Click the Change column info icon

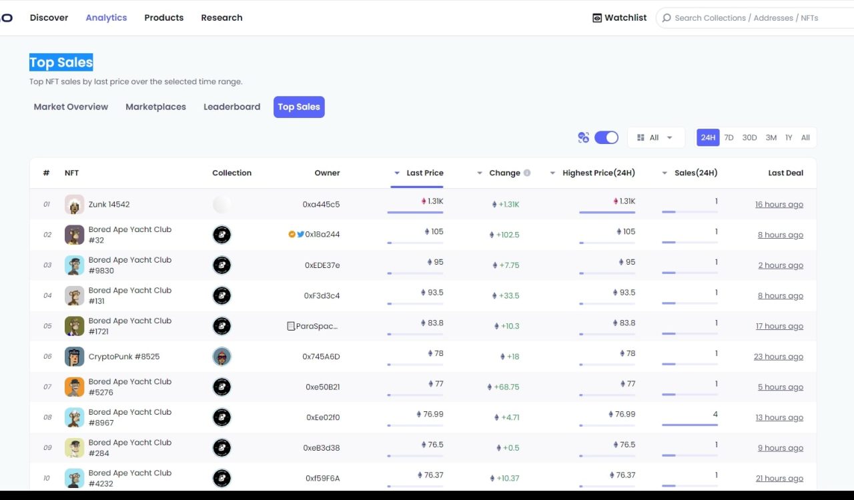[x=527, y=173]
